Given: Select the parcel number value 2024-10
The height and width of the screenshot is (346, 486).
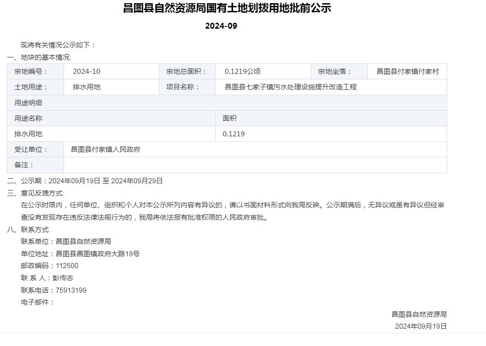Looking at the screenshot, I should click(x=86, y=72).
